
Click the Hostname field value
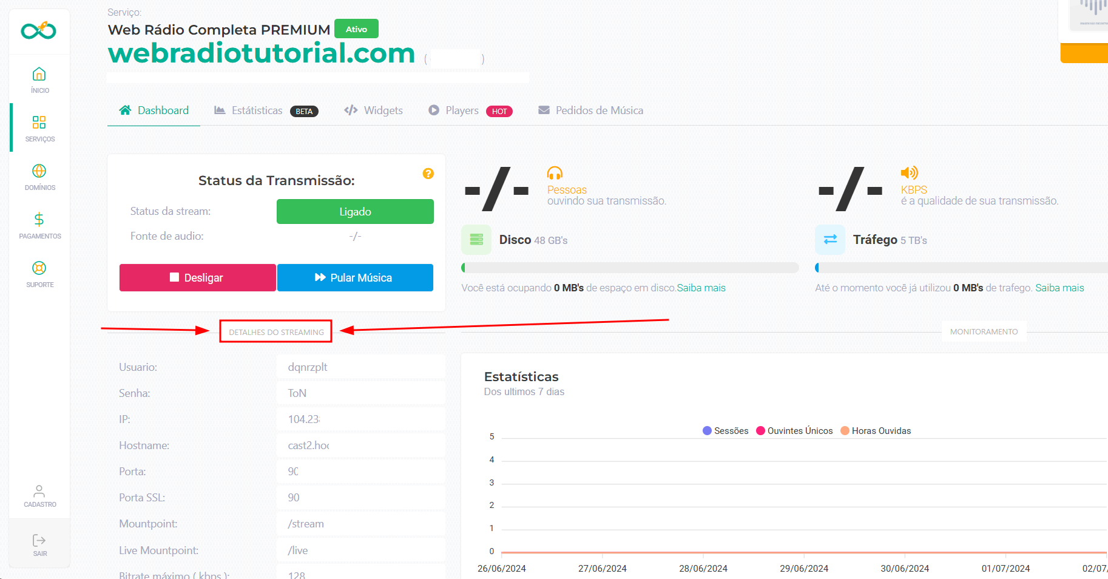(x=361, y=445)
